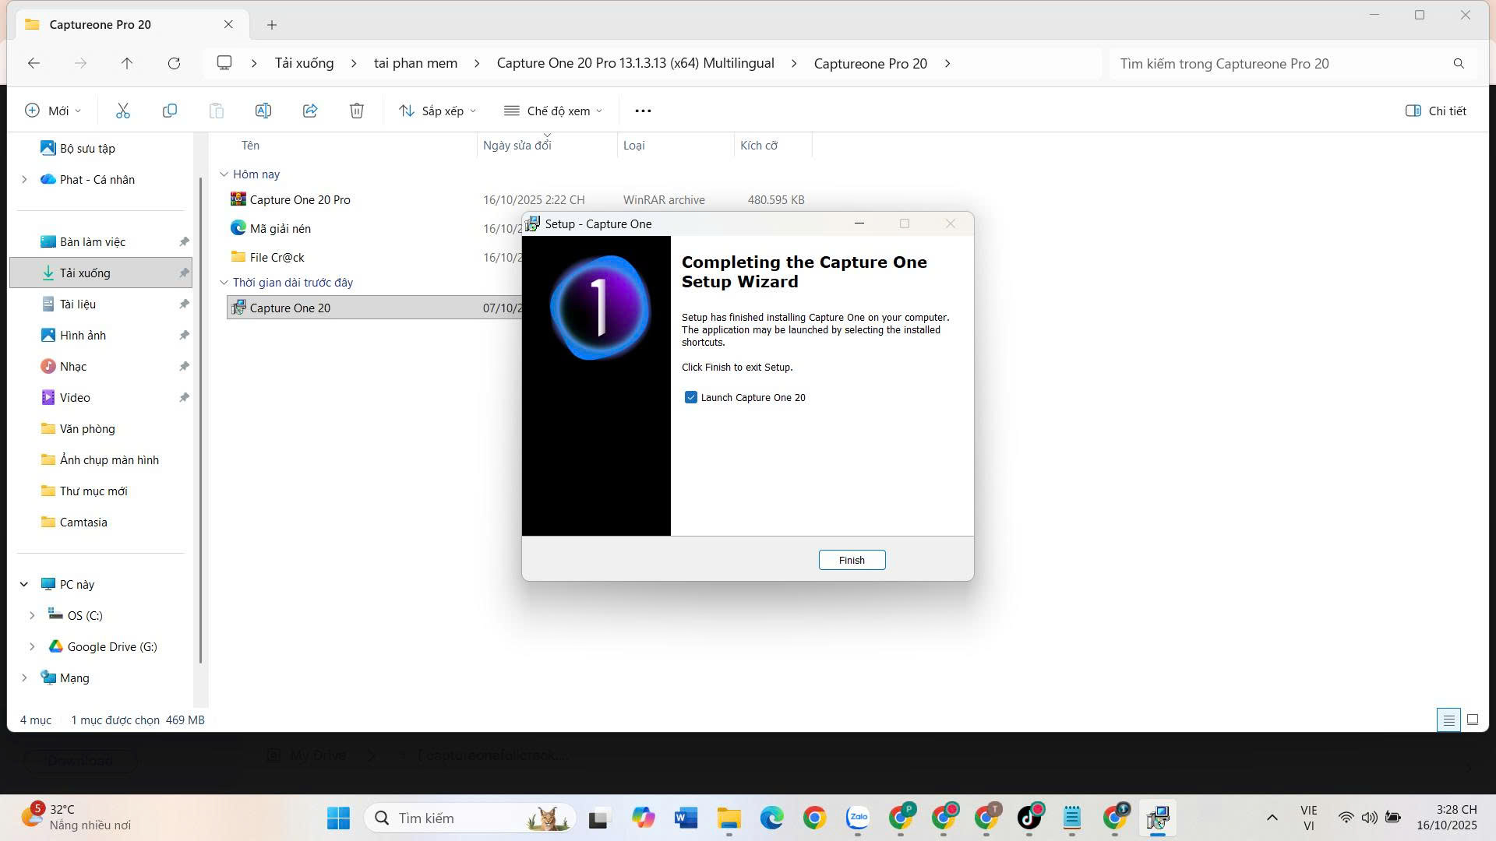Click the Cut scissors icon in toolbar

123,111
